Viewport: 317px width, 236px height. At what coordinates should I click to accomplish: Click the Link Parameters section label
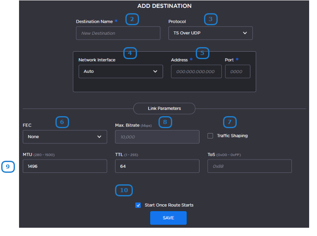click(164, 108)
